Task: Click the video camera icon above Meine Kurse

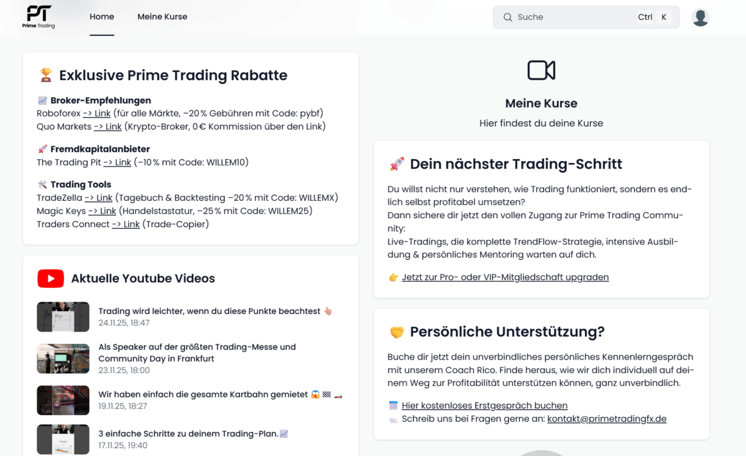Action: [541, 71]
